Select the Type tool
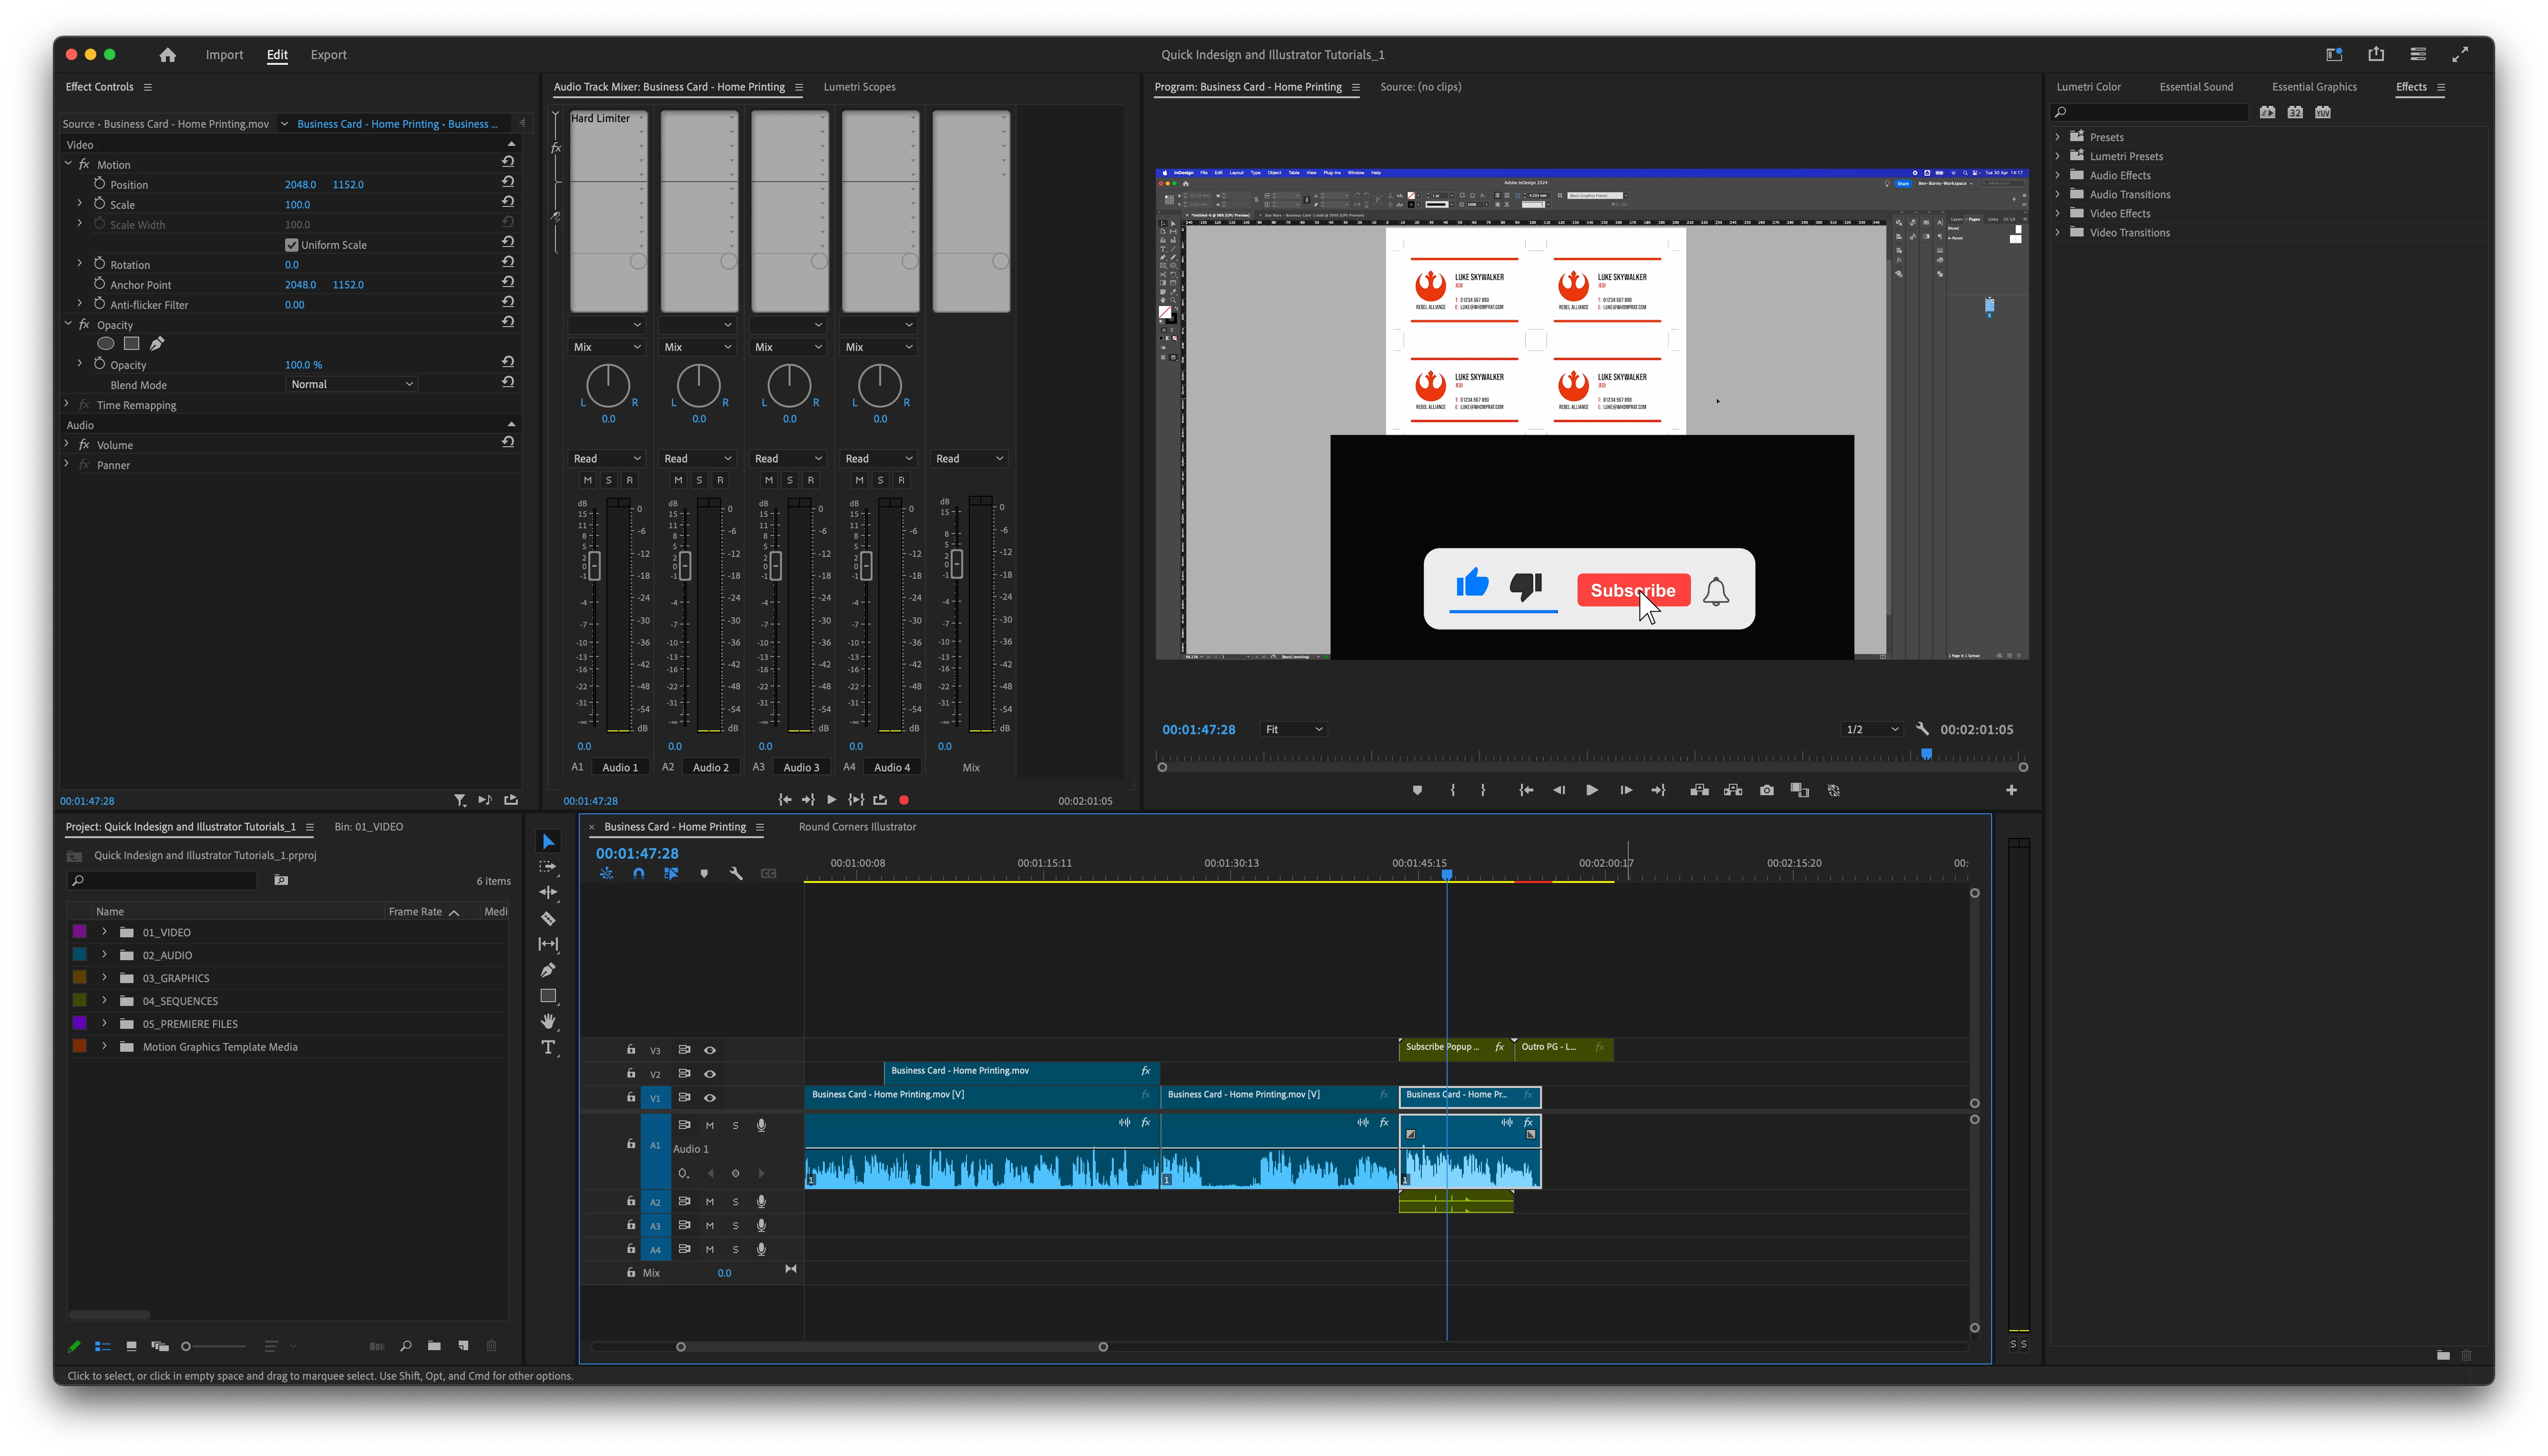2548x1456 pixels. click(548, 1047)
